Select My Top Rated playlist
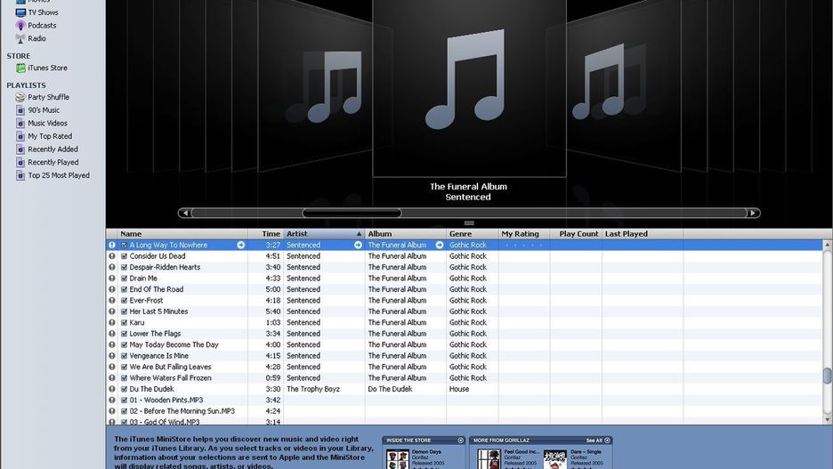Screen dimensions: 833x469 pos(44,136)
